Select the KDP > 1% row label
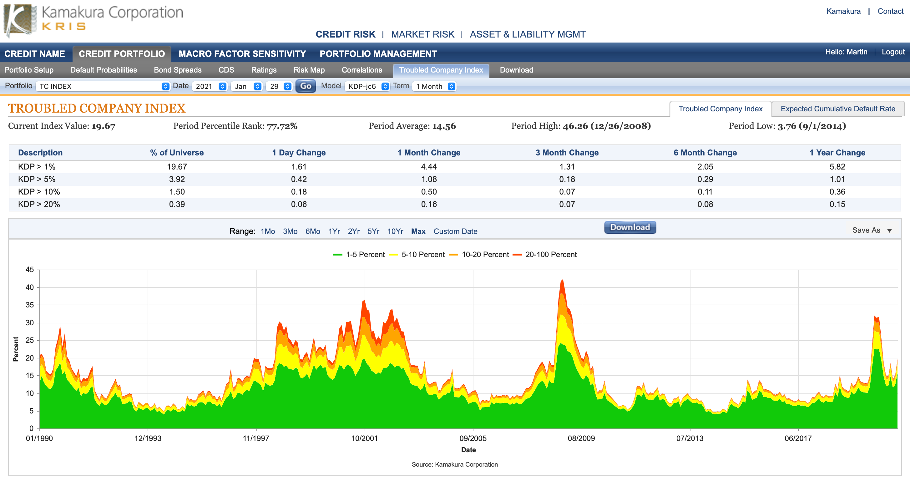Image resolution: width=910 pixels, height=481 pixels. [x=37, y=167]
